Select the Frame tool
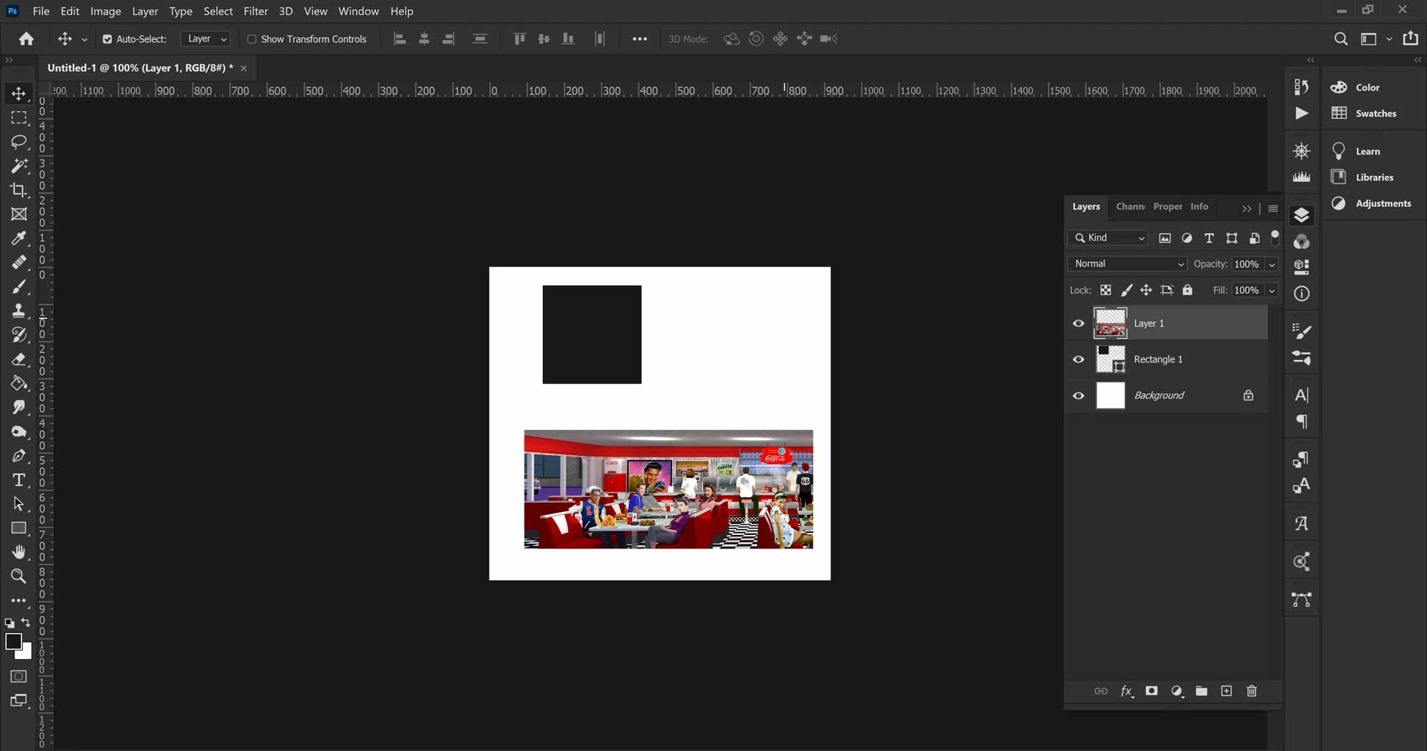 [x=19, y=214]
